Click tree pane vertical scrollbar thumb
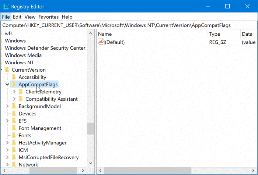This screenshot has height=175, width=258. [x=91, y=129]
